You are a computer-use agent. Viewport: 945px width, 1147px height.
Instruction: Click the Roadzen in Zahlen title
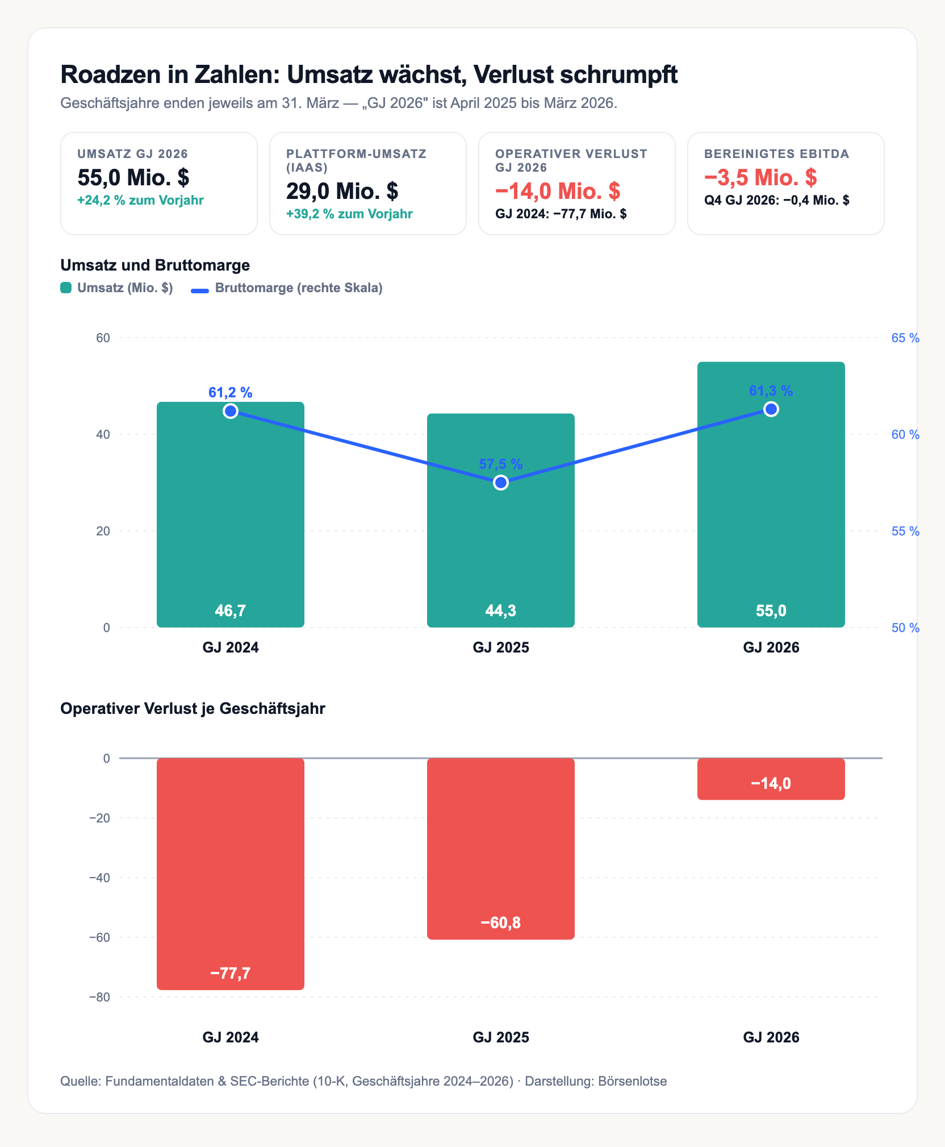coord(369,74)
